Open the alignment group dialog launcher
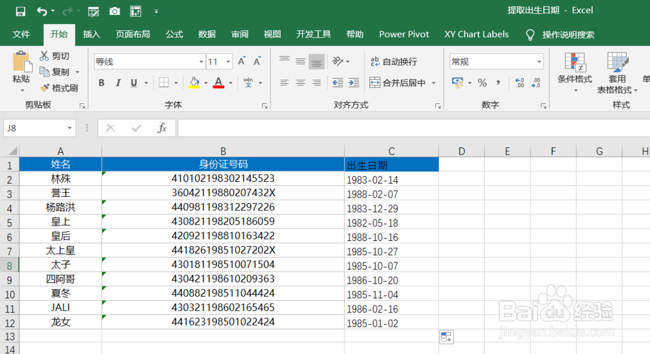The height and width of the screenshot is (354, 650). [437, 106]
